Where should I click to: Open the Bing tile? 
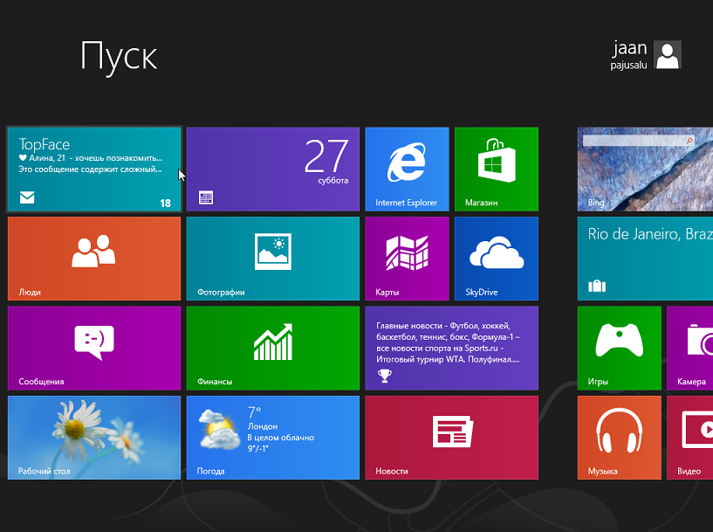point(645,169)
